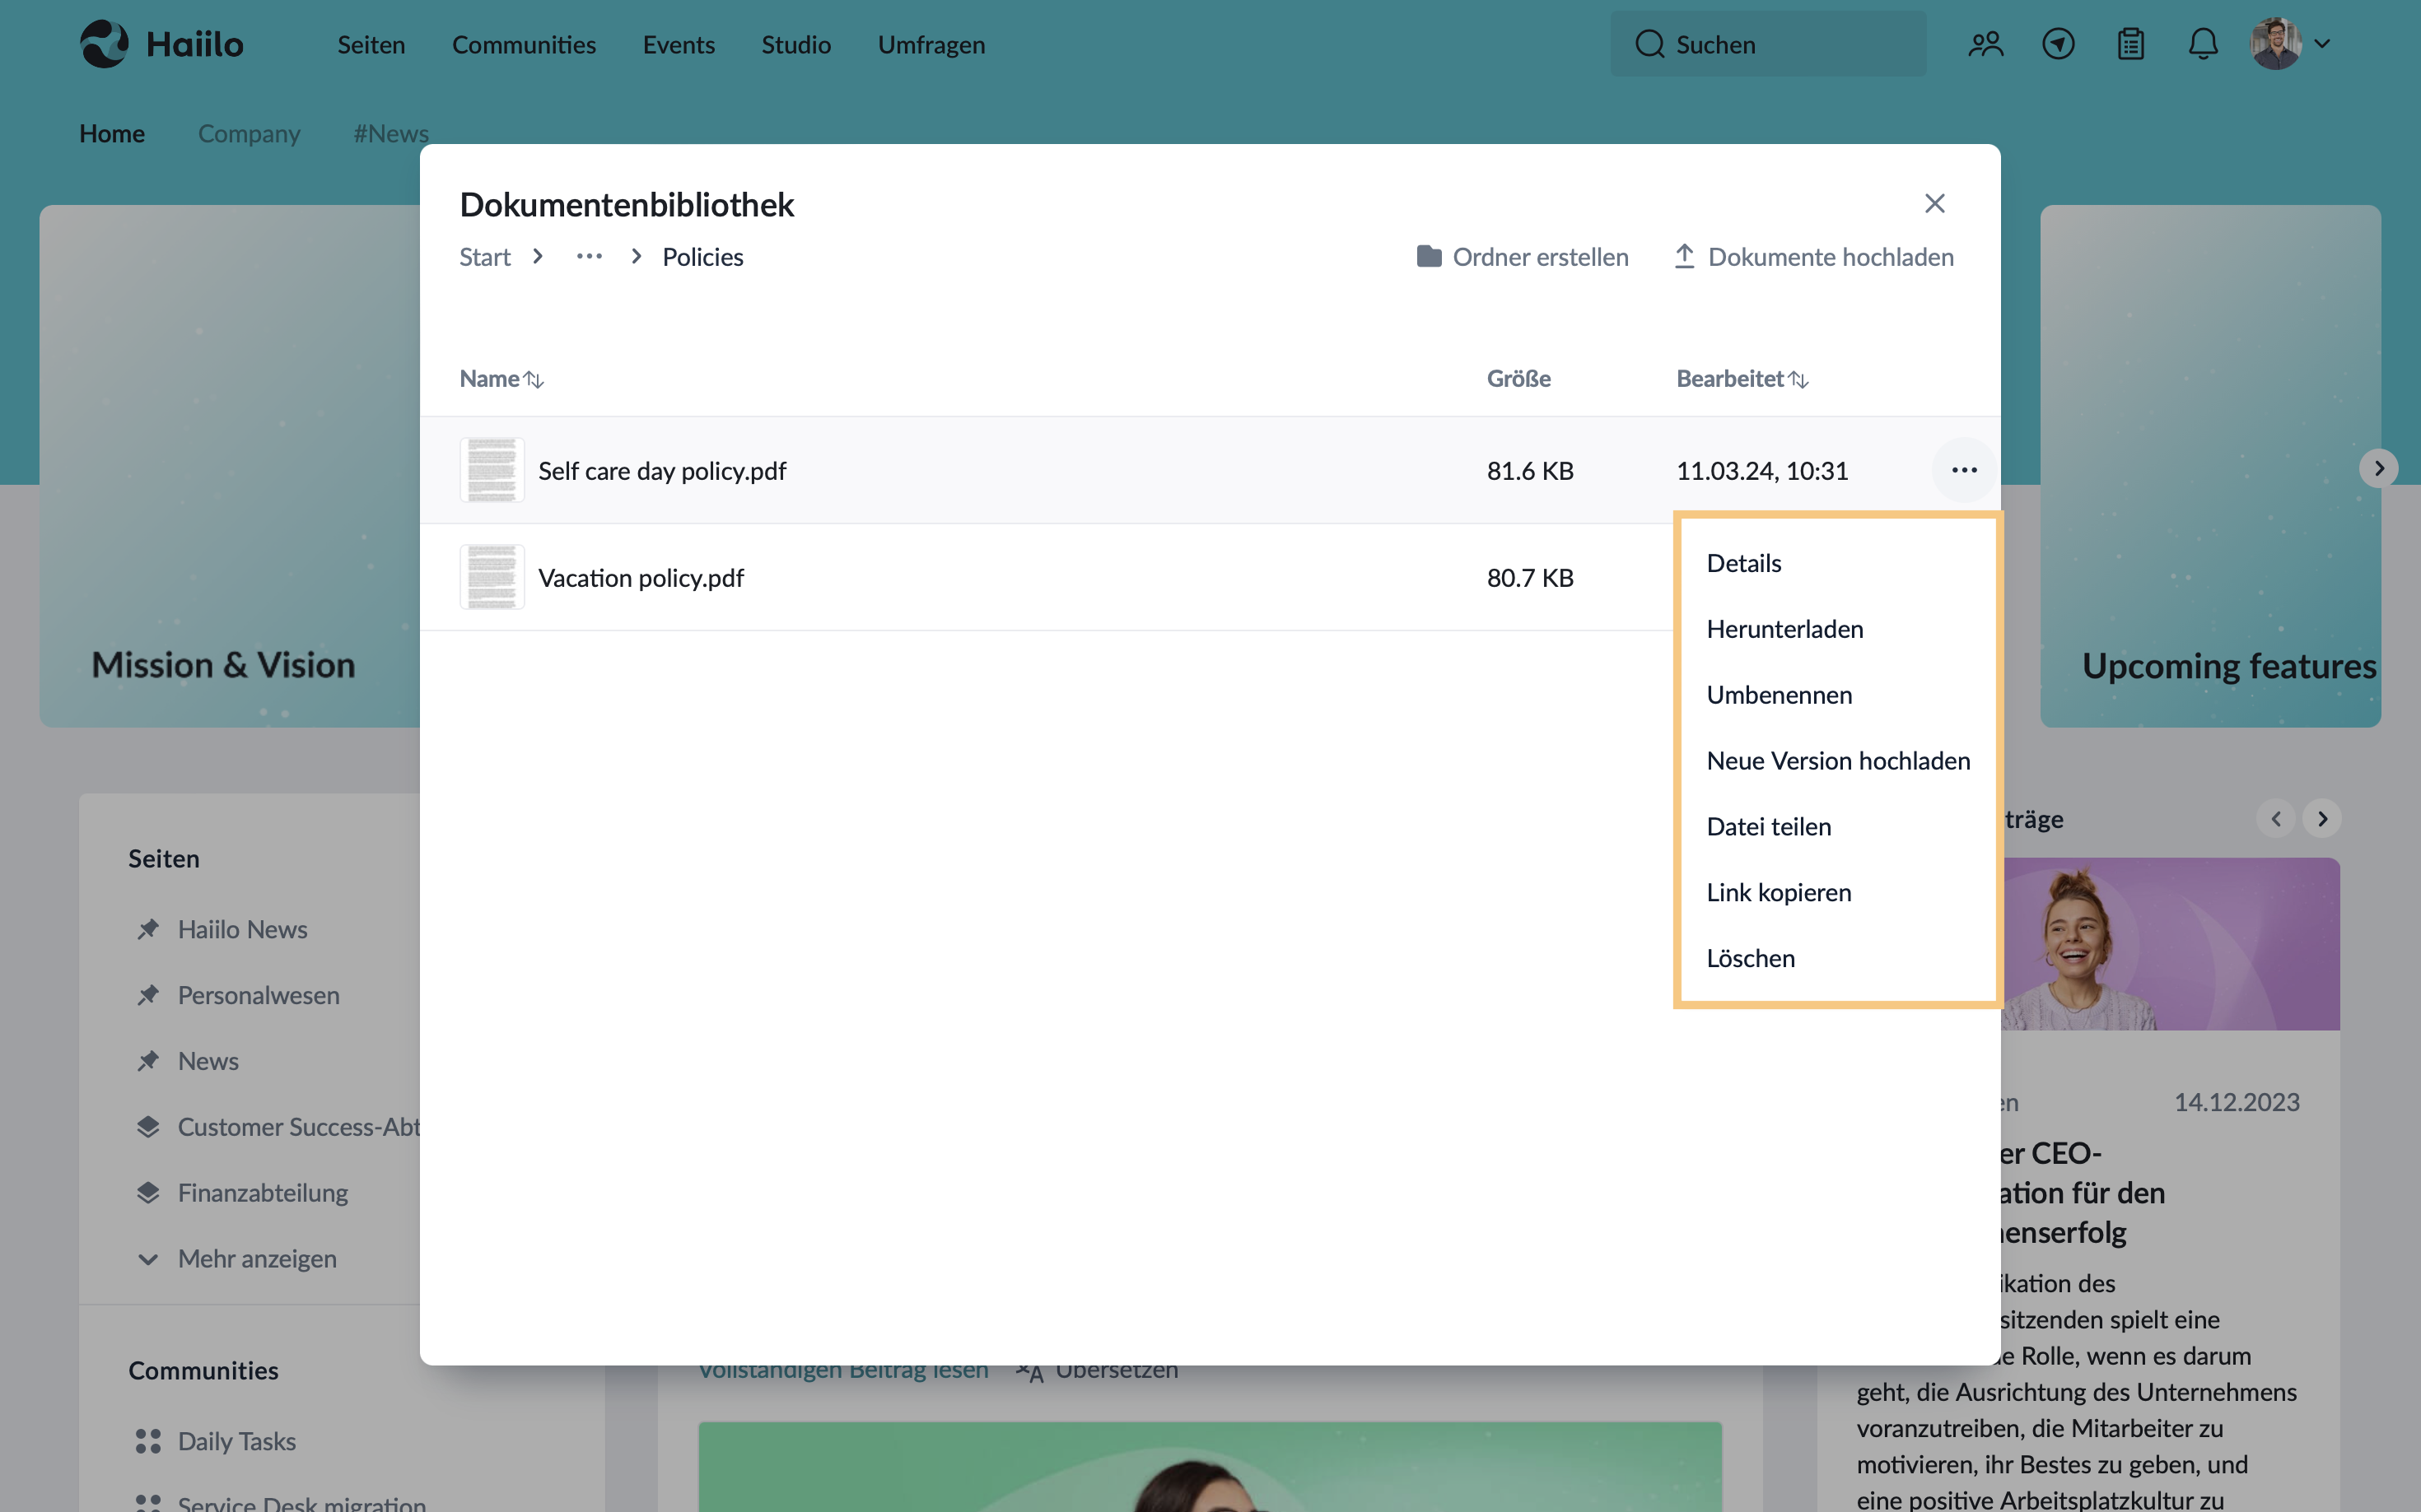Open the Daily Tasks community
This screenshot has height=1512, width=2421.
[x=236, y=1442]
